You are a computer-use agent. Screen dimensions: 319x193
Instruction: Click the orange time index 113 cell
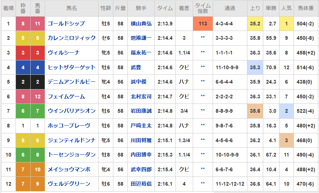203,24
